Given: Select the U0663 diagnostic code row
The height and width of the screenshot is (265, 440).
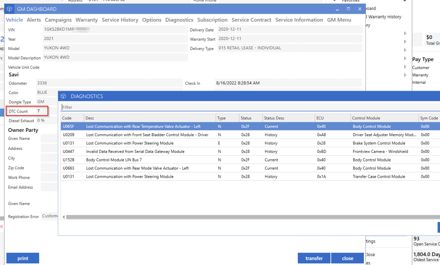Looking at the screenshot, I should [x=250, y=168].
